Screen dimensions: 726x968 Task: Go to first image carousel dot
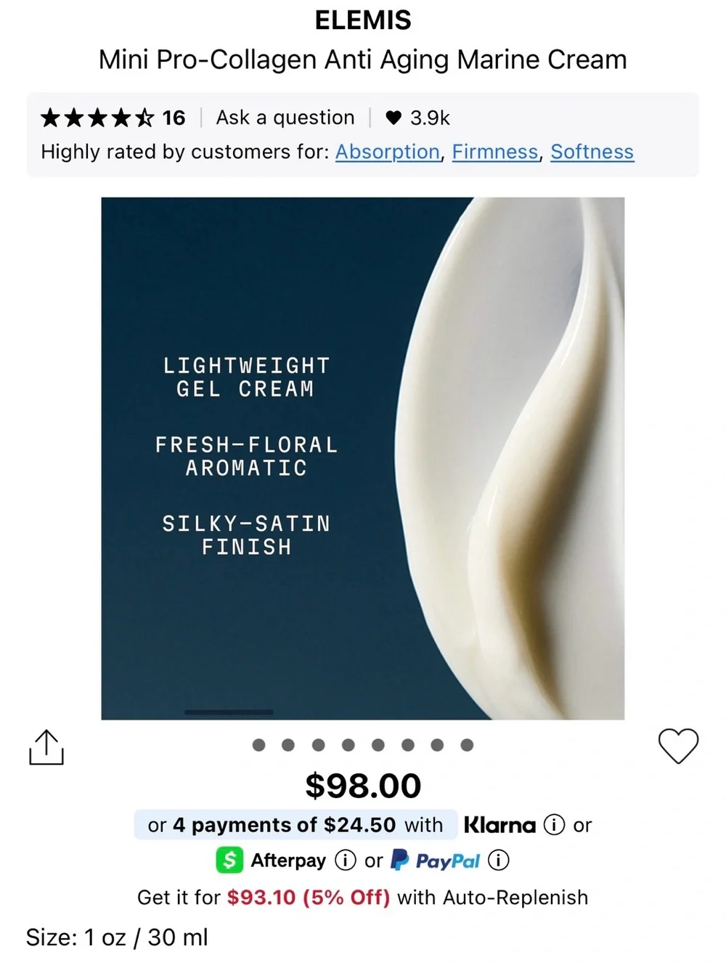(x=258, y=745)
